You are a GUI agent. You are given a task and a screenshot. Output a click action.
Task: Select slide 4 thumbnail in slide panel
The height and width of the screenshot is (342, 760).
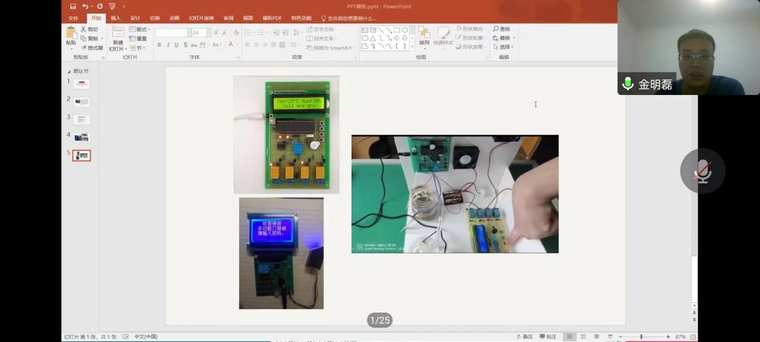click(x=82, y=138)
